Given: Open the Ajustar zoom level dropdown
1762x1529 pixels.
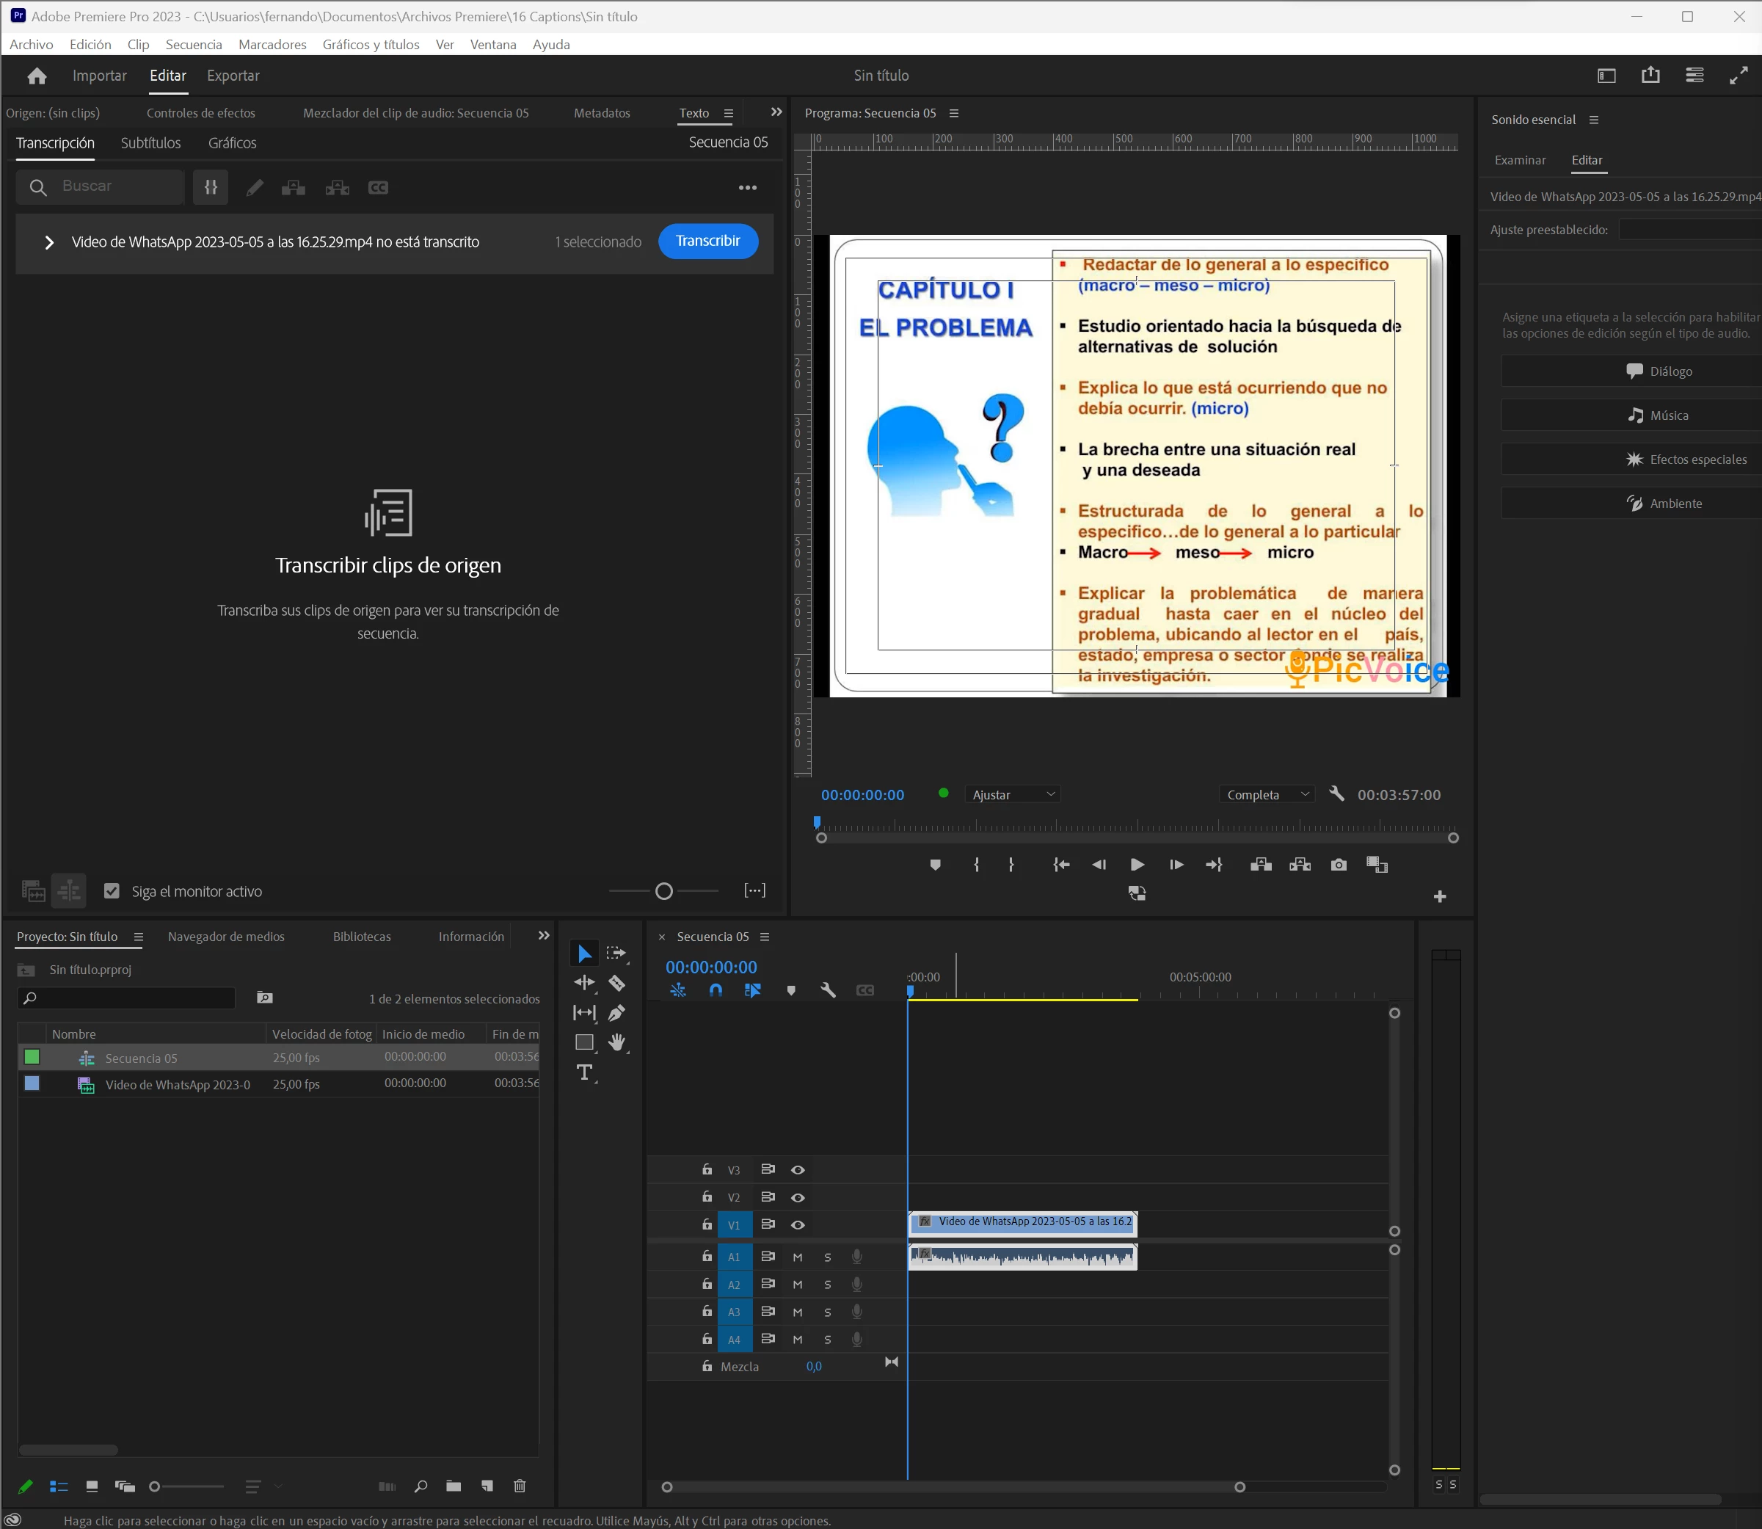Looking at the screenshot, I should coord(1012,794).
